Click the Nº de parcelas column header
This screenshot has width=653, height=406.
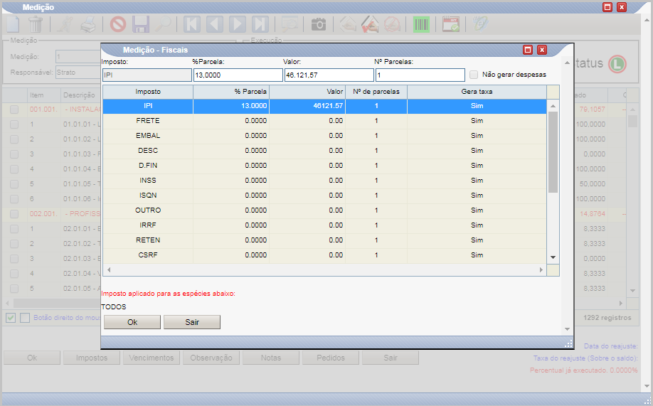(x=376, y=92)
